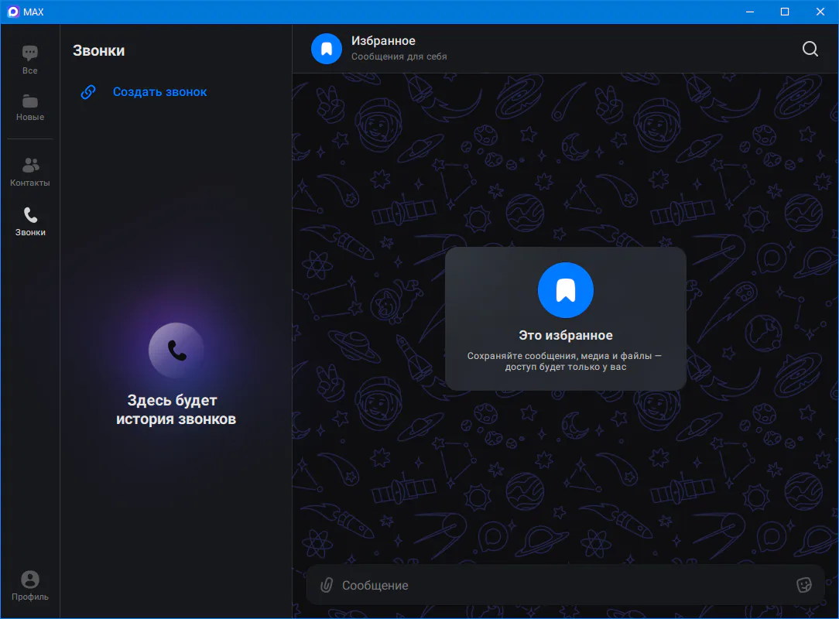This screenshot has height=619, width=839.
Task: Click the phone icon above call history text
Action: 176,351
